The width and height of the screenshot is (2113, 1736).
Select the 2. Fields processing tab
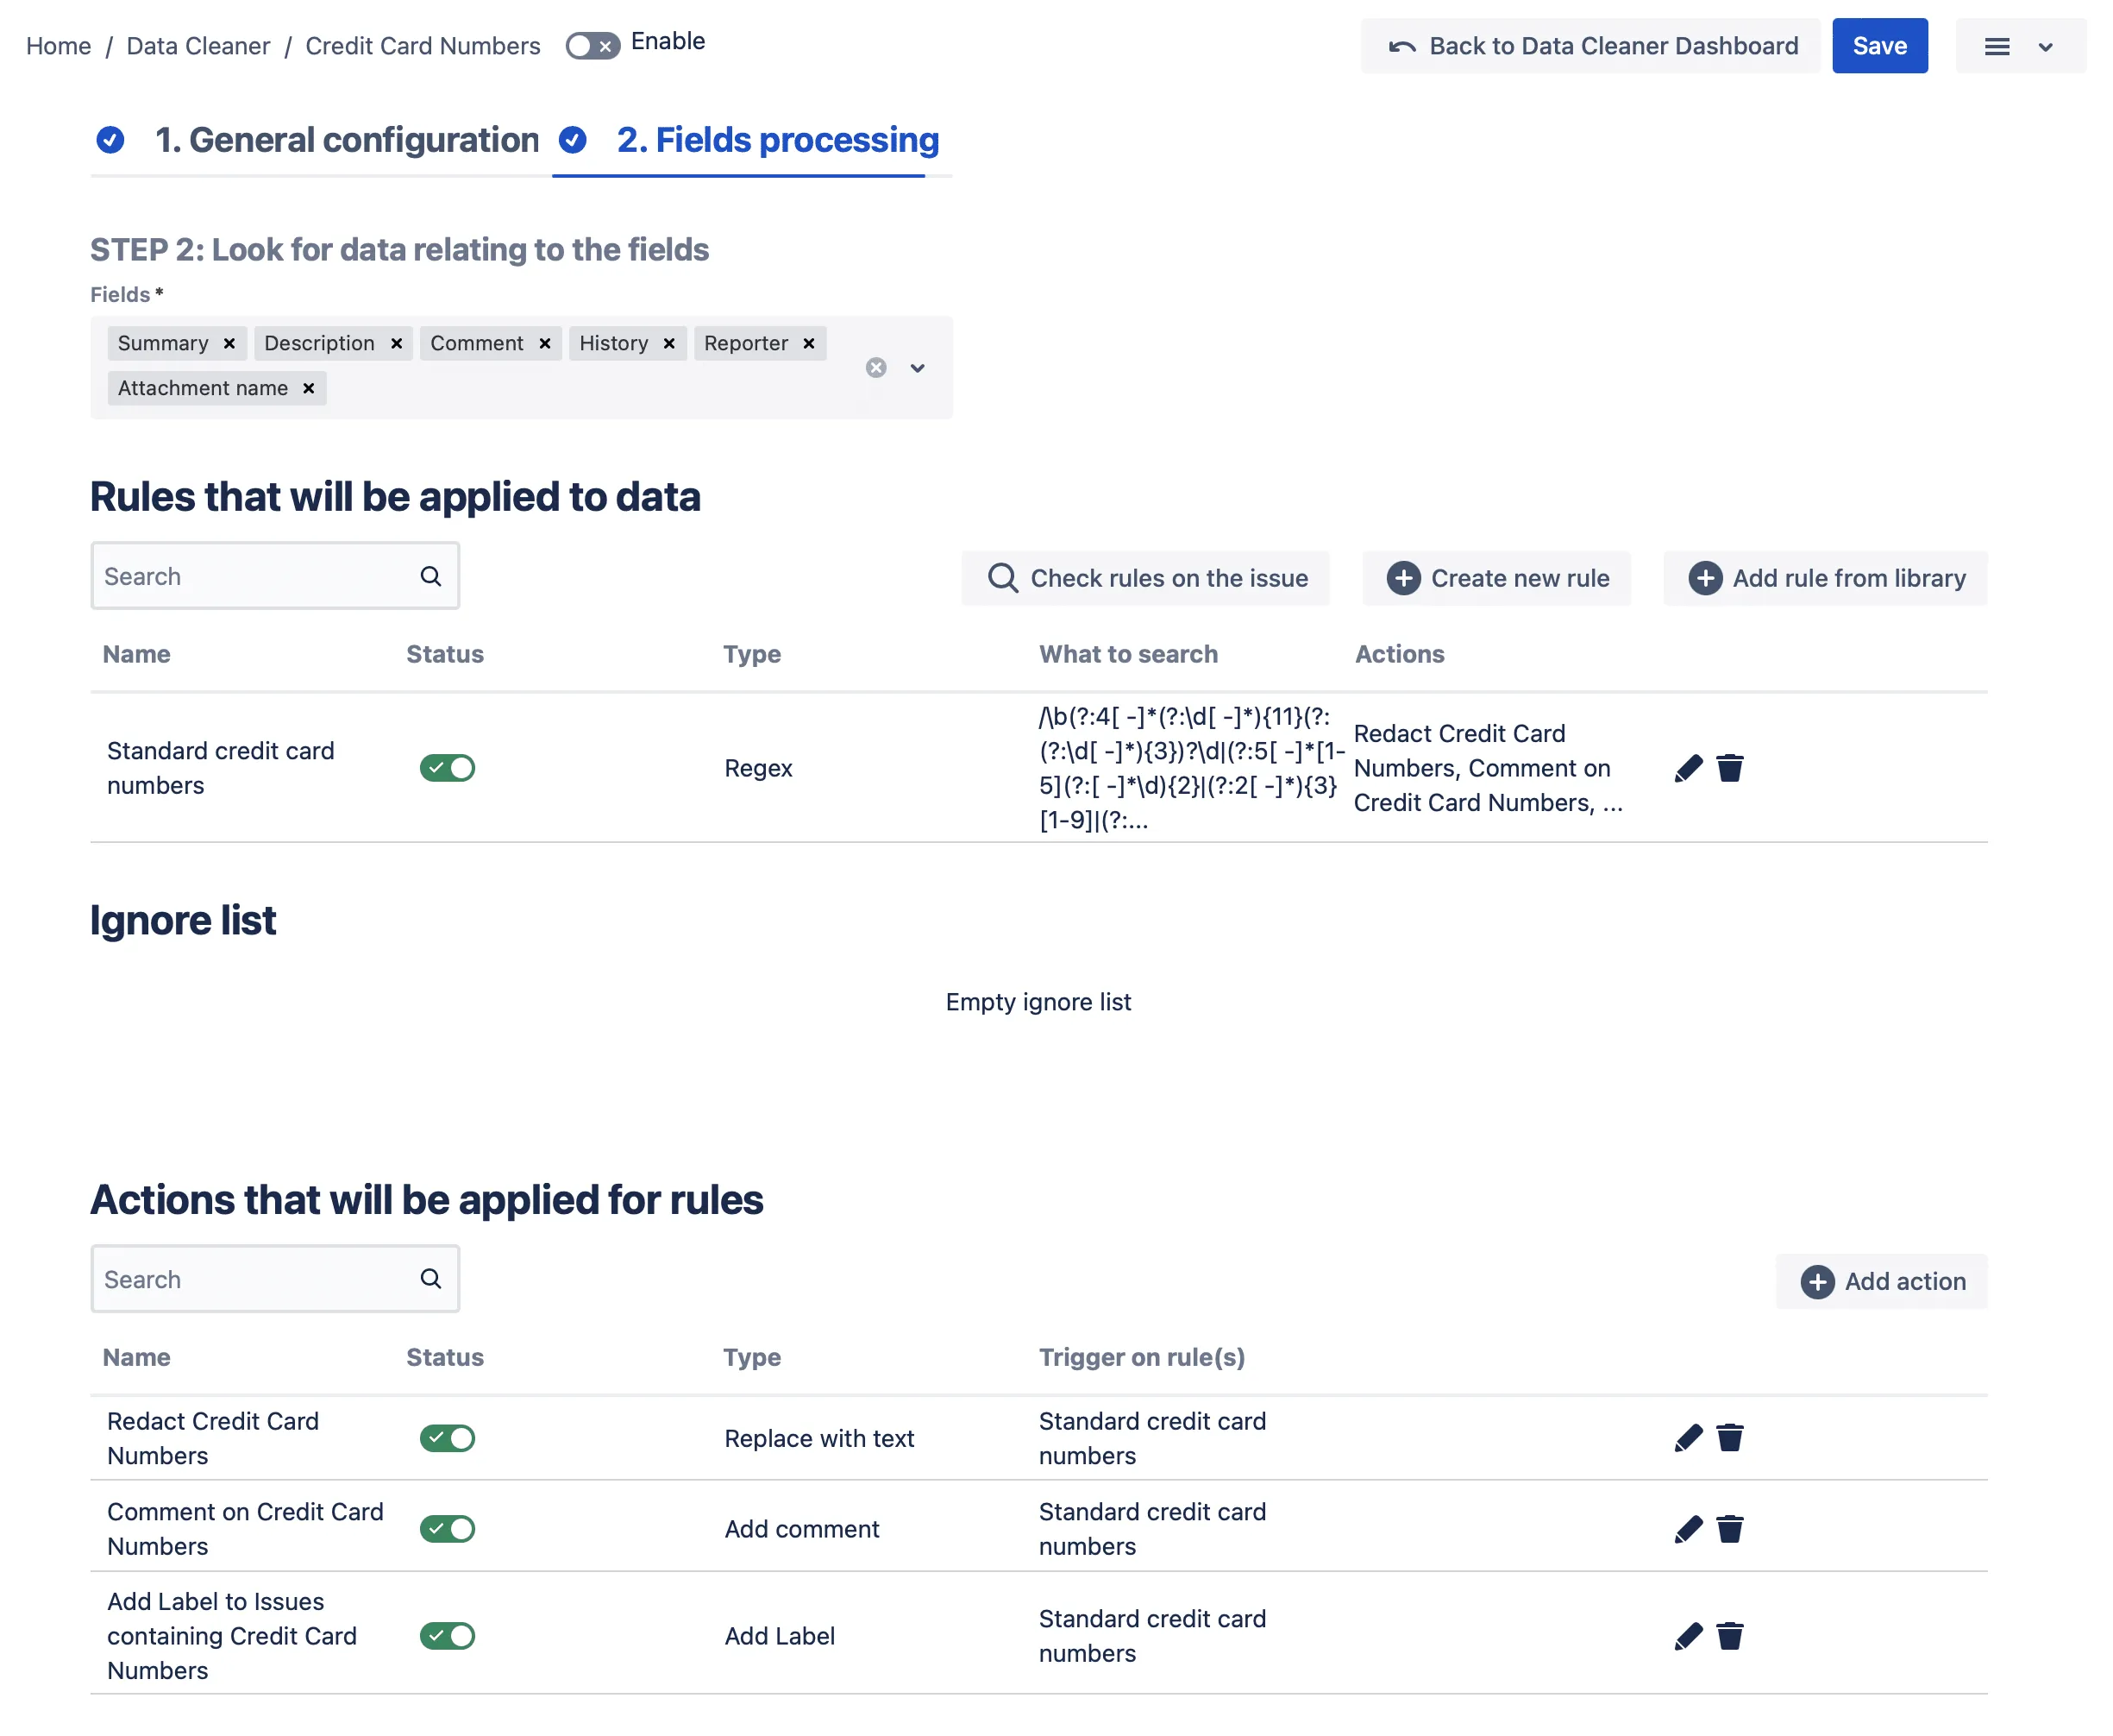[x=778, y=140]
